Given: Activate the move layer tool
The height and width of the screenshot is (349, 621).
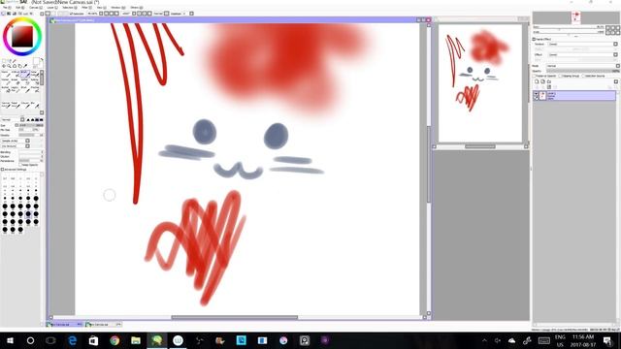Looking at the screenshot, I should 4,66.
